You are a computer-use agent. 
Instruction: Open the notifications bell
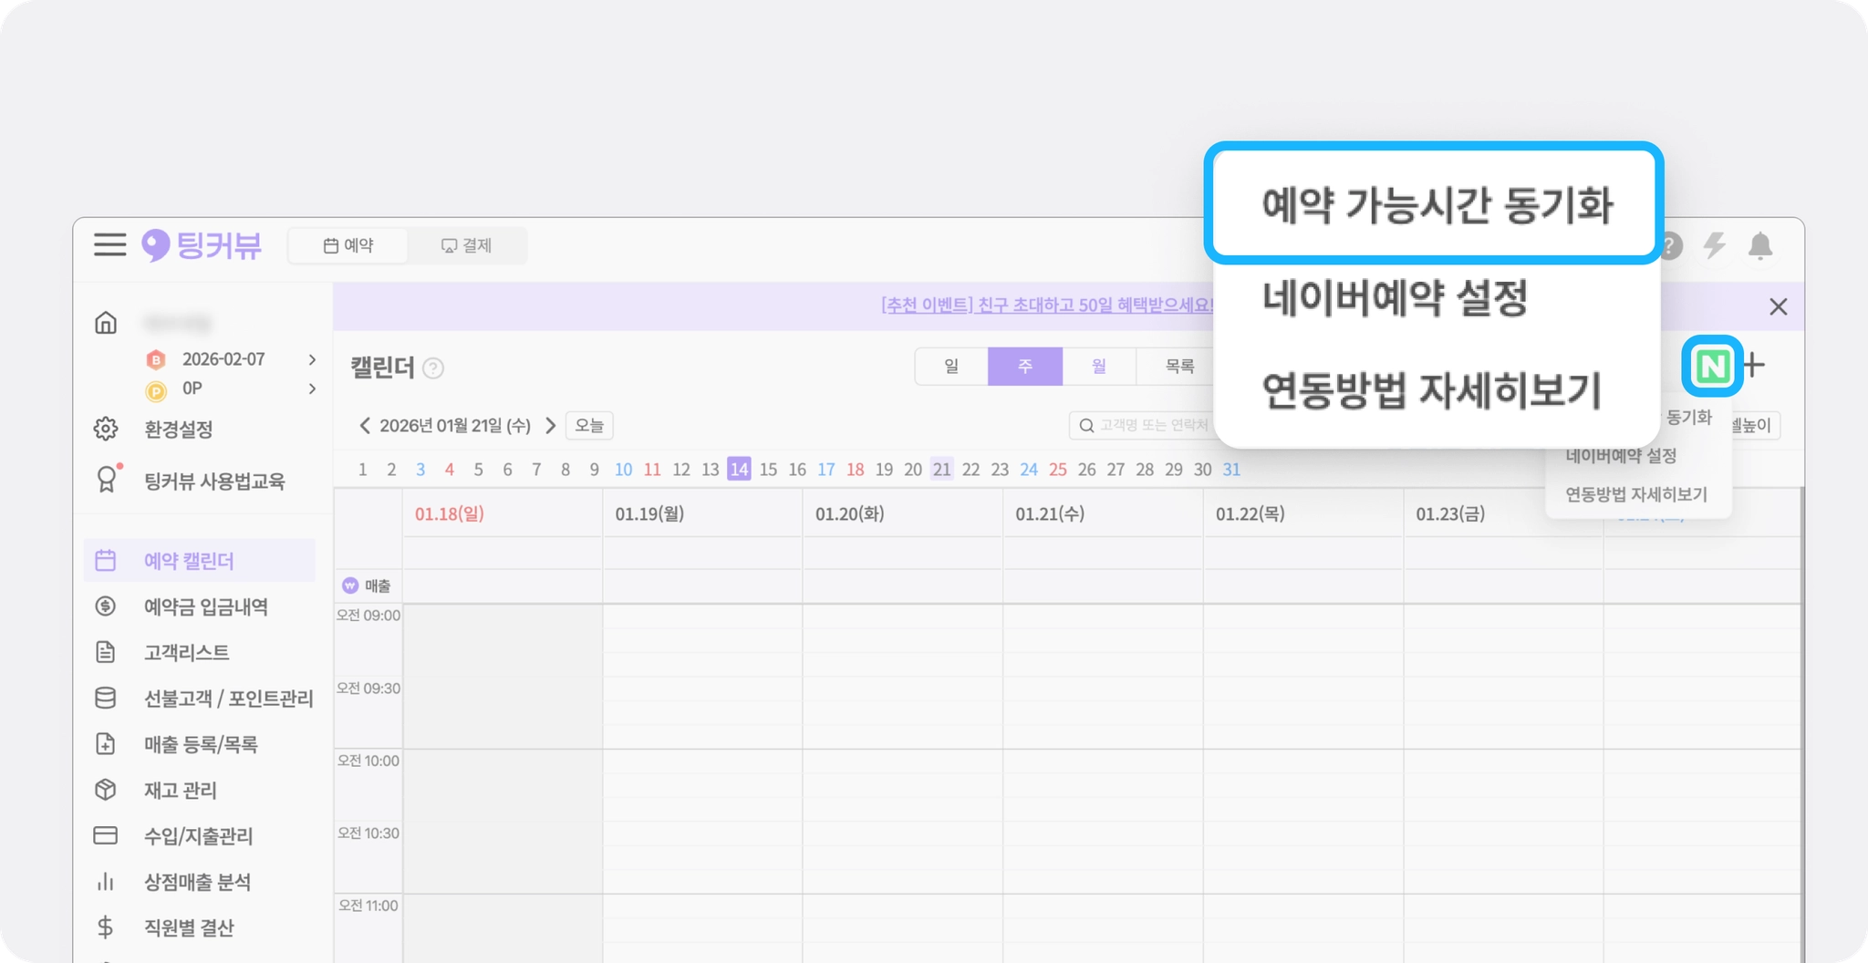[1760, 245]
